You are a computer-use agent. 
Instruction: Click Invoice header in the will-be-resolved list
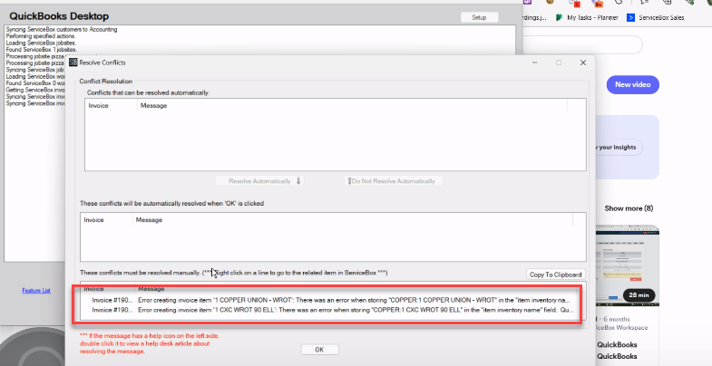pos(94,220)
